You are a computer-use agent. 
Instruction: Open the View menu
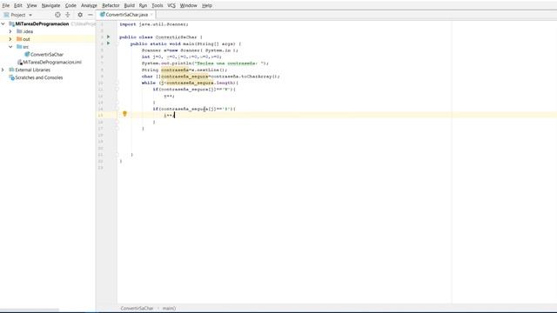click(x=31, y=6)
